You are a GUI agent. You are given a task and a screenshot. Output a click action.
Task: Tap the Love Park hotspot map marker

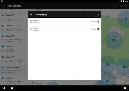click(114, 40)
